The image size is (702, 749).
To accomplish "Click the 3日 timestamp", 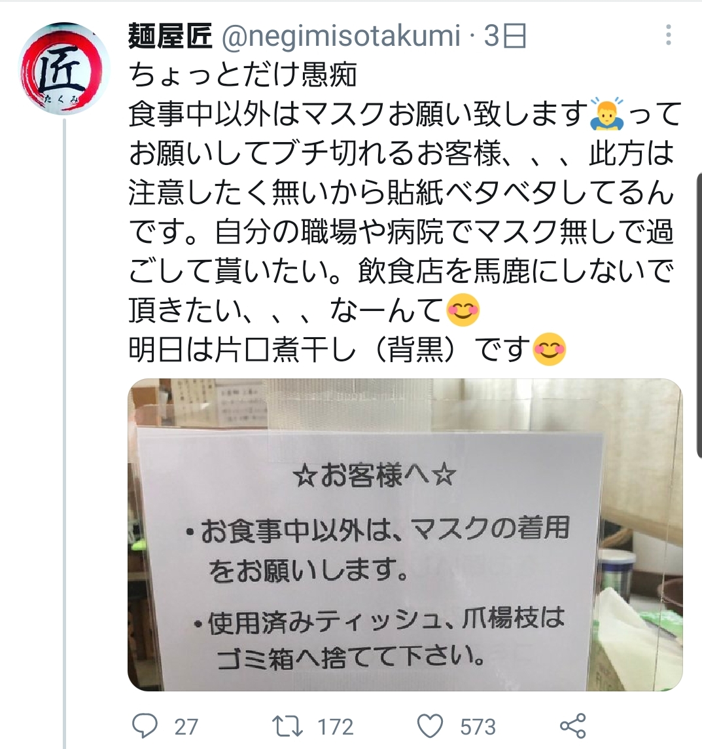I will point(505,36).
